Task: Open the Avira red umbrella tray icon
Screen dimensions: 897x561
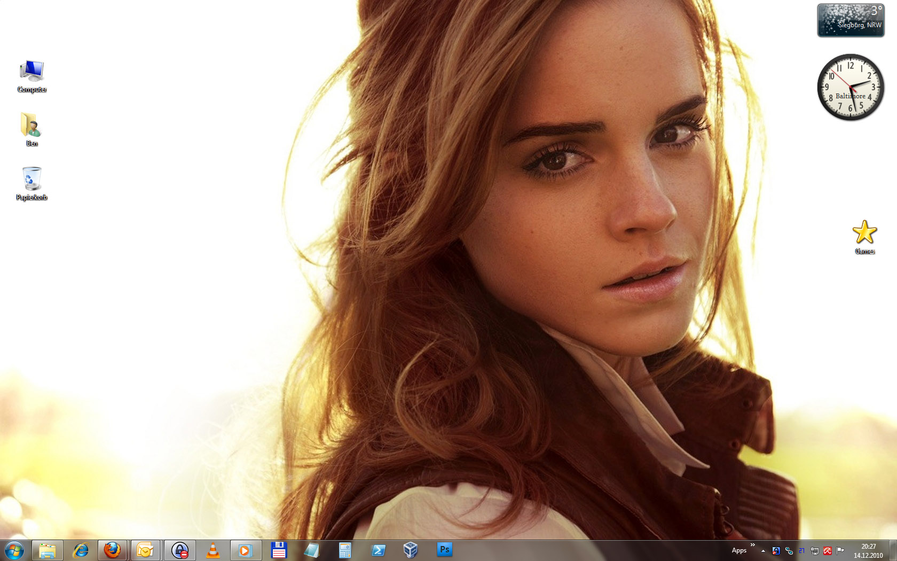Action: 828,551
